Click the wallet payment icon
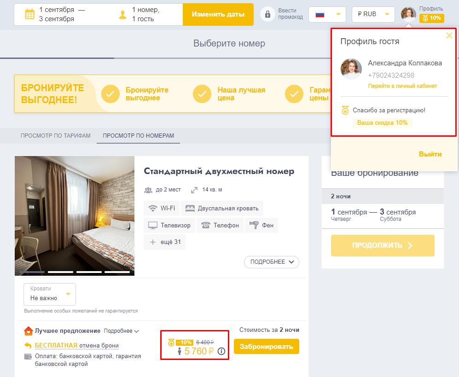Image resolution: width=459 pixels, height=377 pixels. click(28, 356)
